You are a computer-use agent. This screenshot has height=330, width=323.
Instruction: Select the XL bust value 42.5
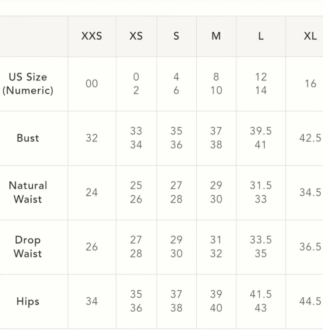310,138
